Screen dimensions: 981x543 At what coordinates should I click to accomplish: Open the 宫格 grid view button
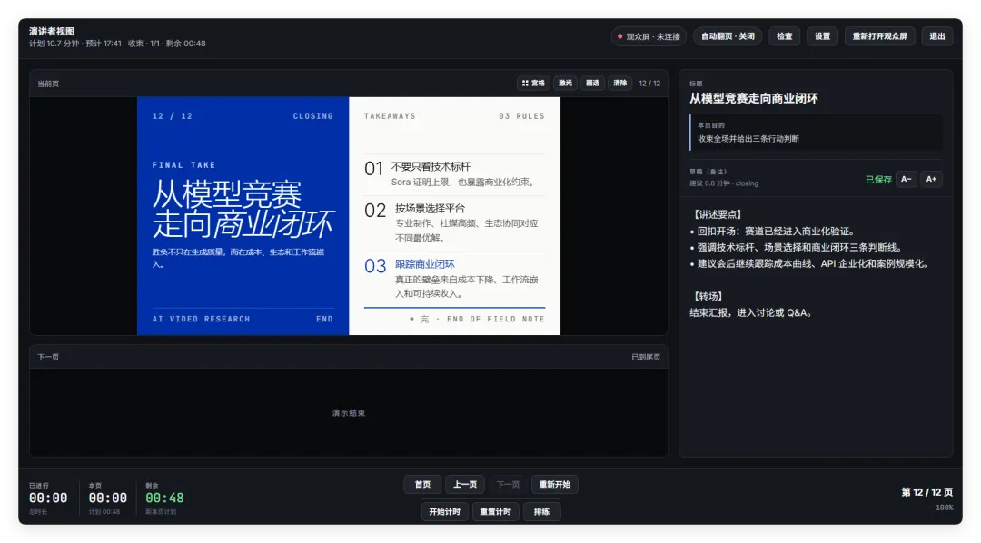[x=533, y=84]
